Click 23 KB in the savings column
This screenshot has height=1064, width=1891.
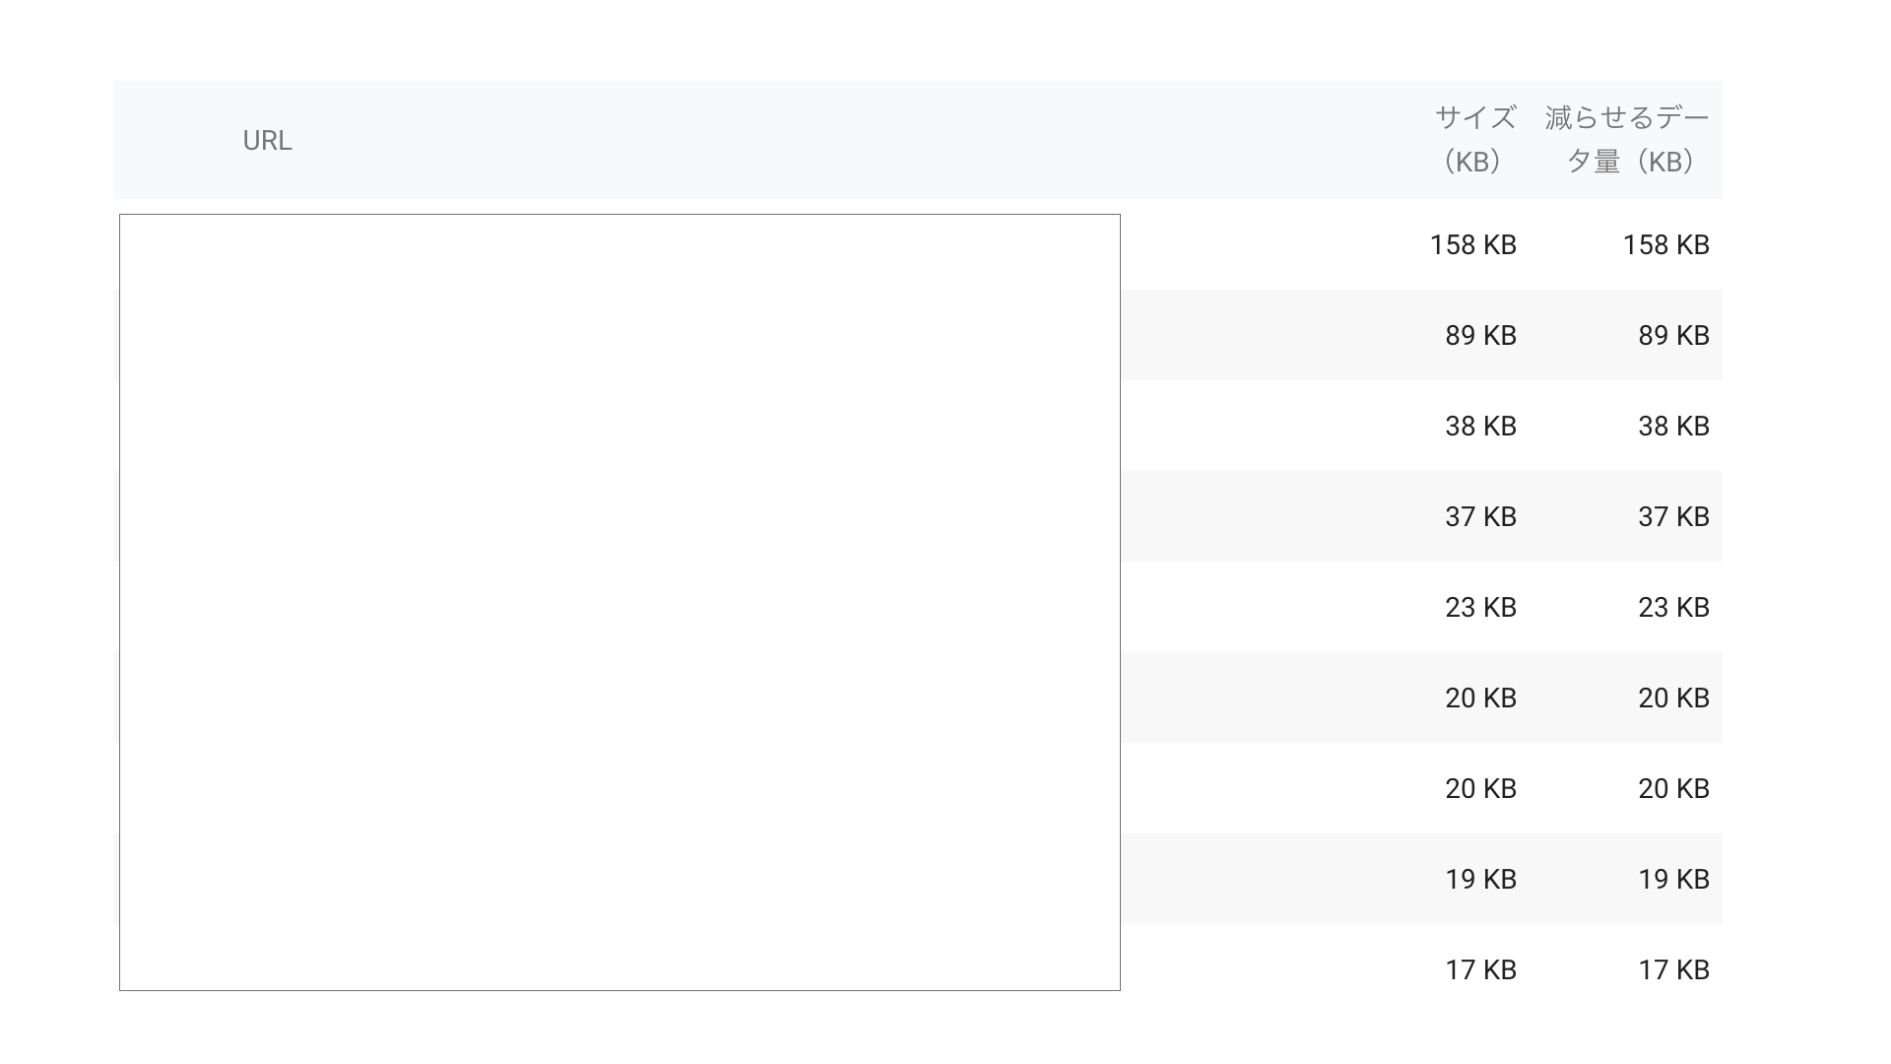1673,608
